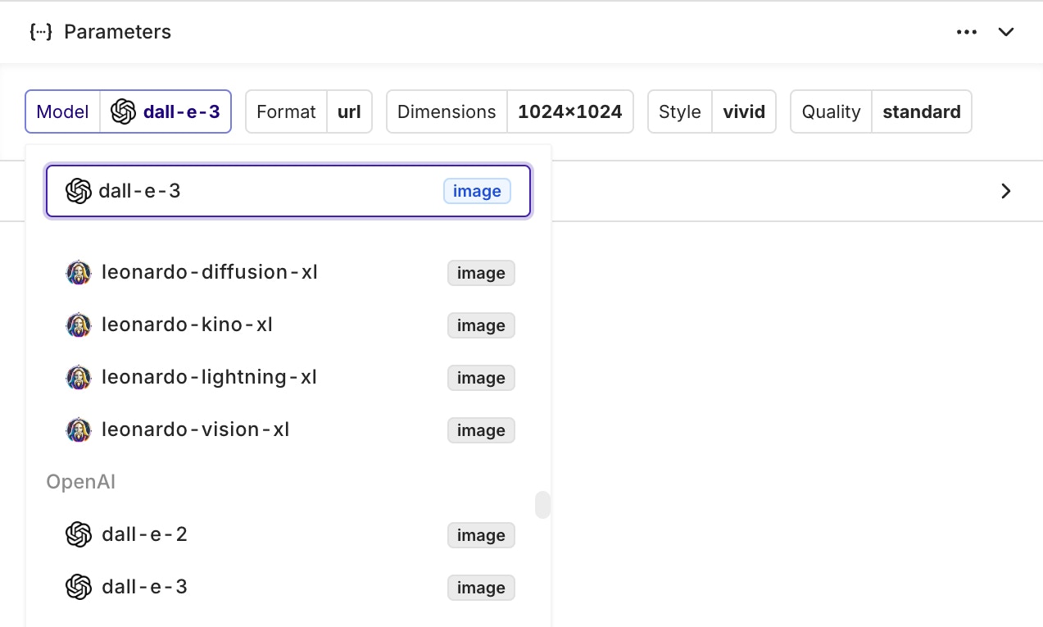Select leonardo-diffusion-xl model
Screen dimensions: 1043x627
click(288, 272)
